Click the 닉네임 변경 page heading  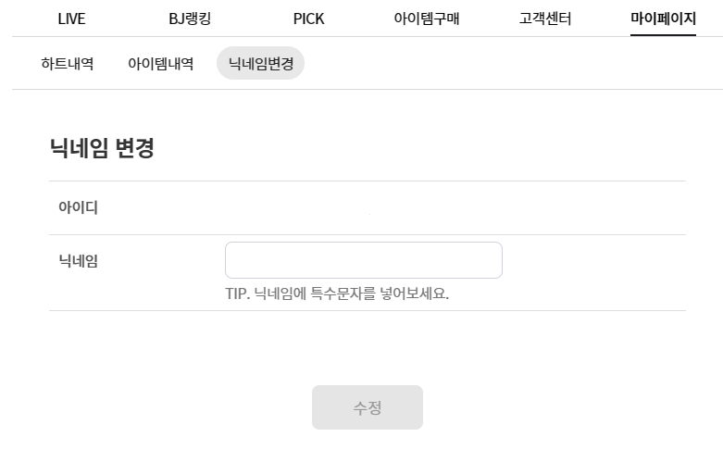102,148
